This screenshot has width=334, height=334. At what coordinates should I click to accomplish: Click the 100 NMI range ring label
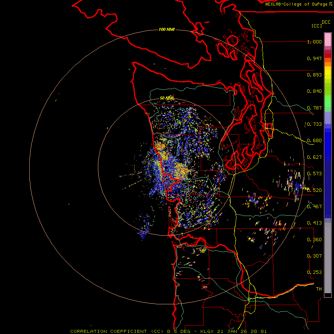(x=167, y=29)
